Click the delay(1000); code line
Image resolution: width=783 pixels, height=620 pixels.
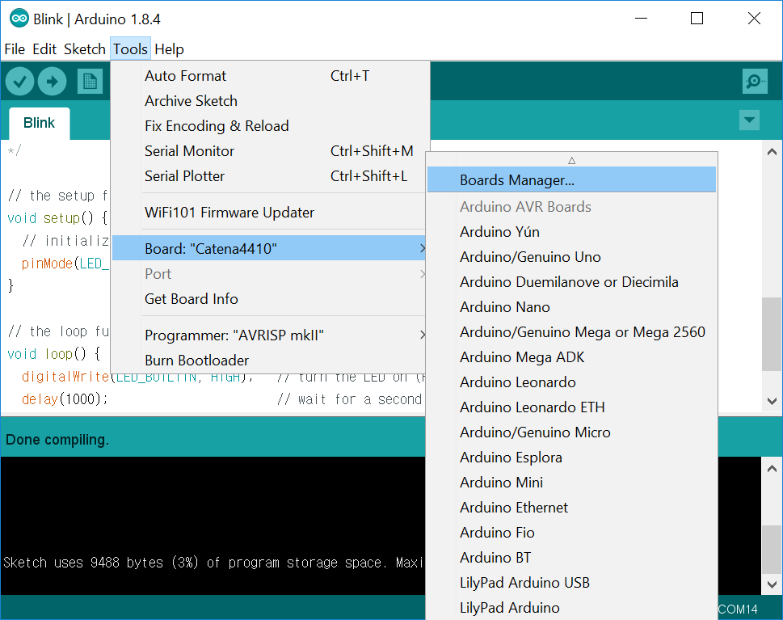point(64,399)
